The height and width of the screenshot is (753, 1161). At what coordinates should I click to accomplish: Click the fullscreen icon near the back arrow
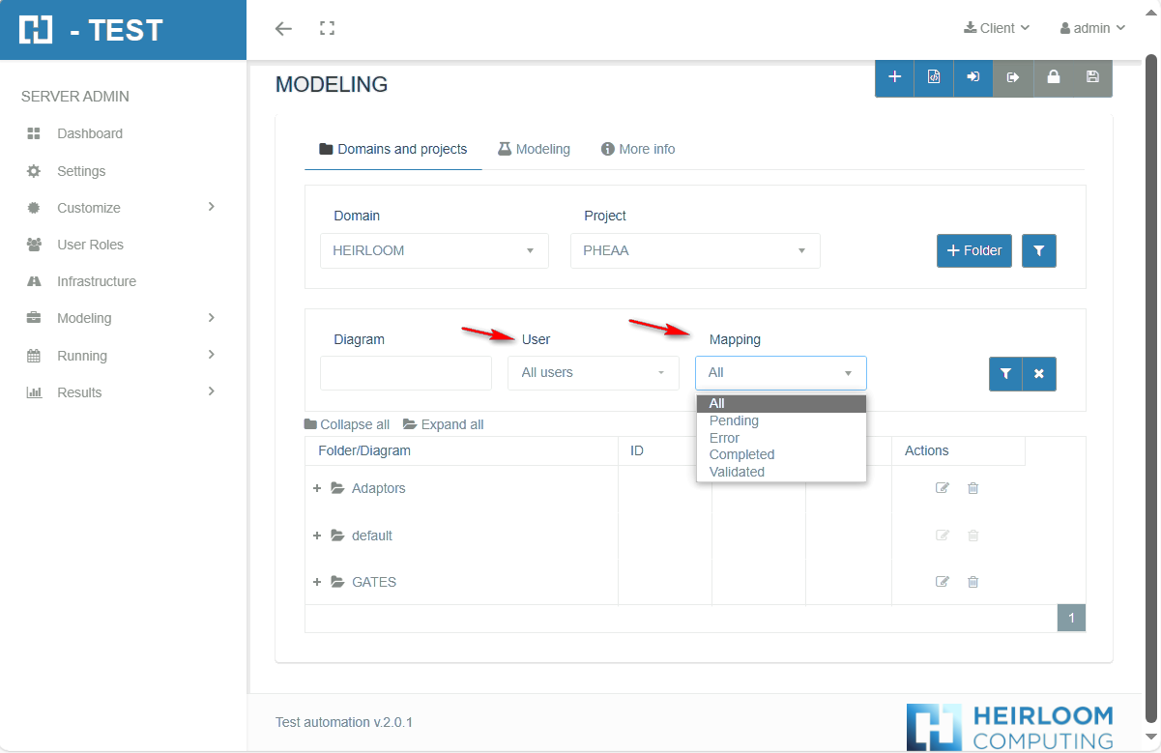327,28
